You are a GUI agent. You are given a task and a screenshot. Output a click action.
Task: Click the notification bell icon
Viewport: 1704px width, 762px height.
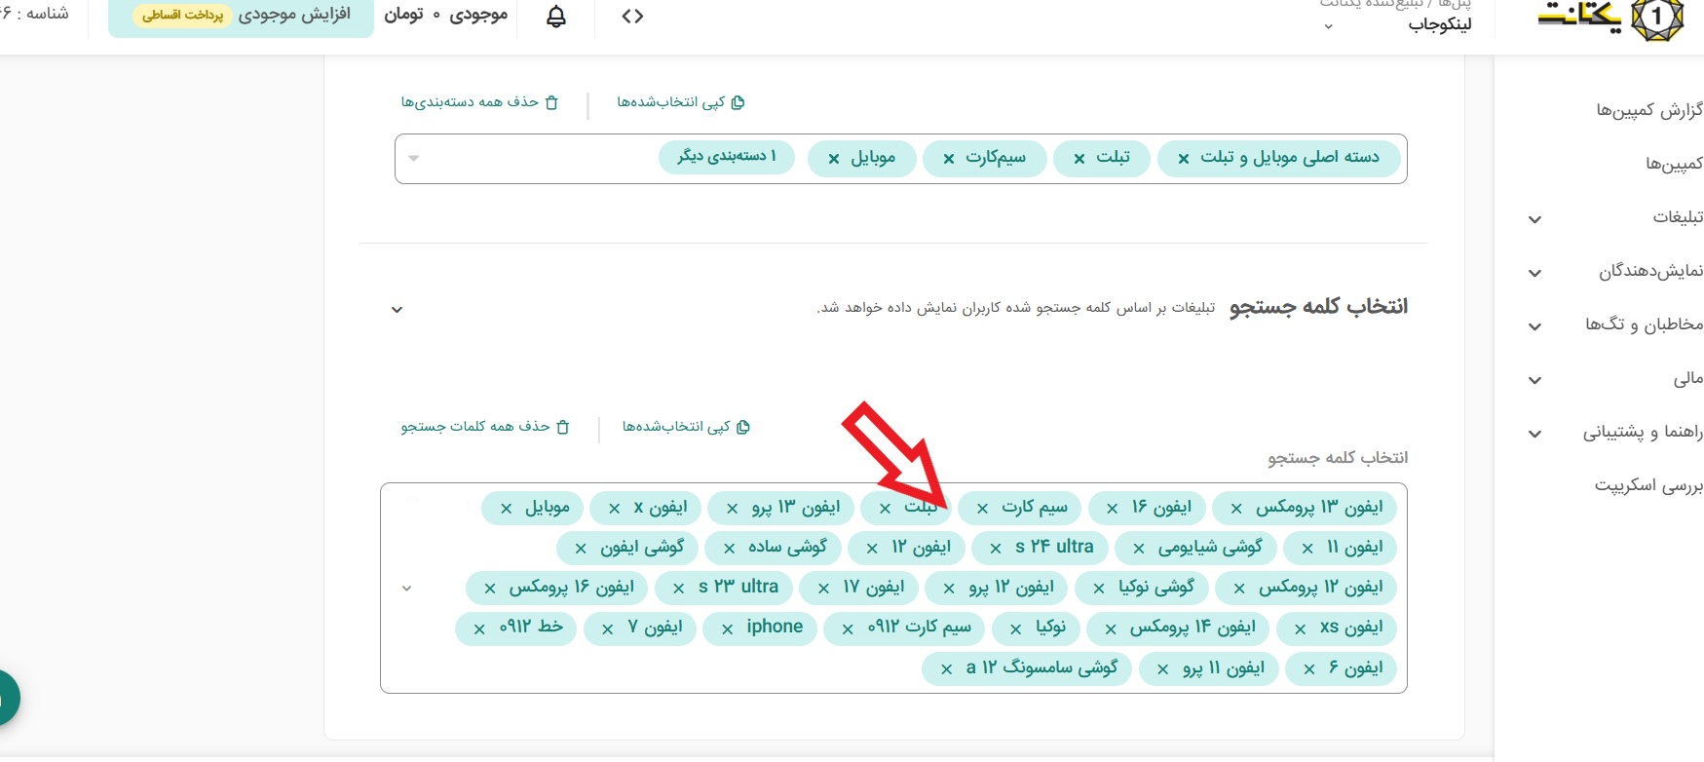click(x=556, y=17)
